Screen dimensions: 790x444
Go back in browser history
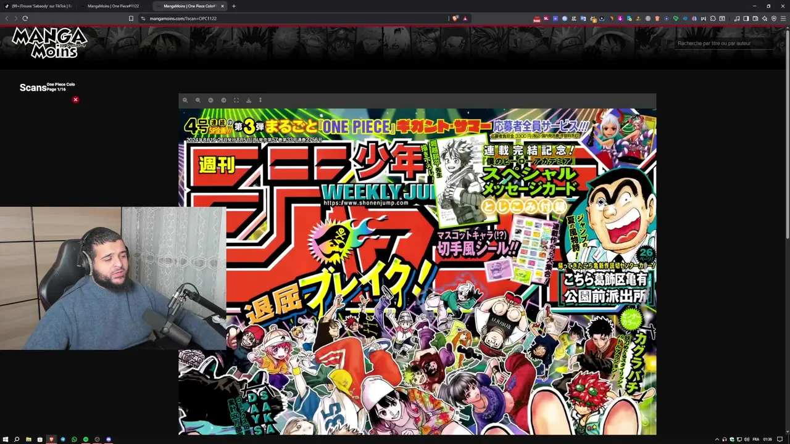point(7,18)
